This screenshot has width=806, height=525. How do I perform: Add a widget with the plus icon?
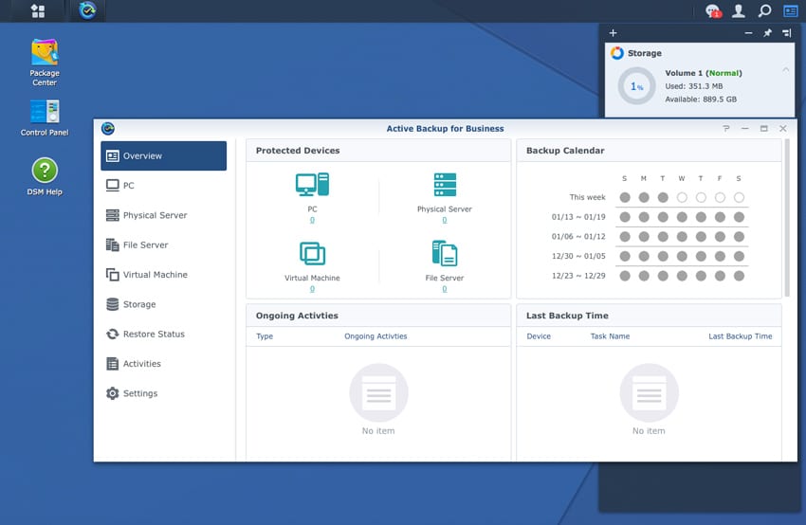pos(613,33)
